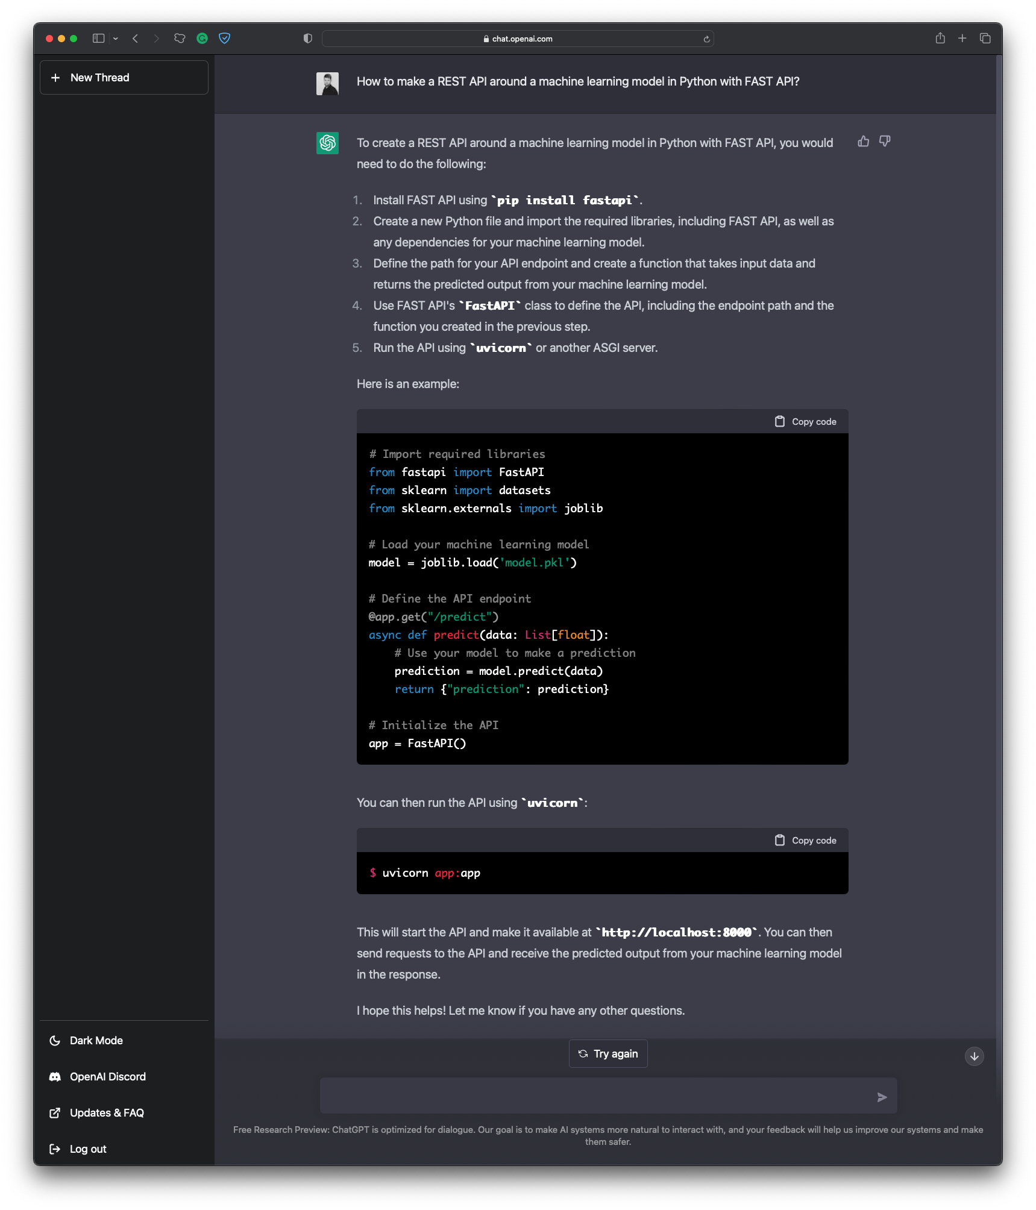Click the Safari share icon
Screen dimensions: 1036x1210
coord(940,39)
